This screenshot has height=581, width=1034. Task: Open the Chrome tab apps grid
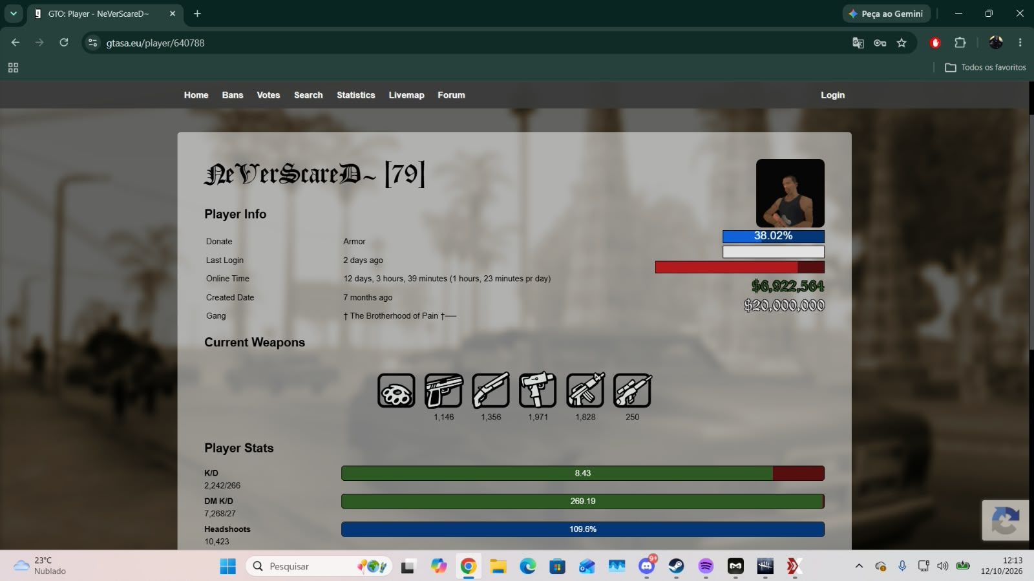coord(13,67)
